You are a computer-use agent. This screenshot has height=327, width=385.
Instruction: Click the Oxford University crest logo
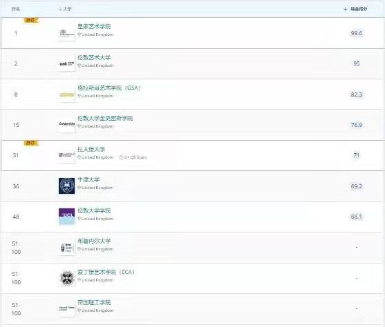67,186
